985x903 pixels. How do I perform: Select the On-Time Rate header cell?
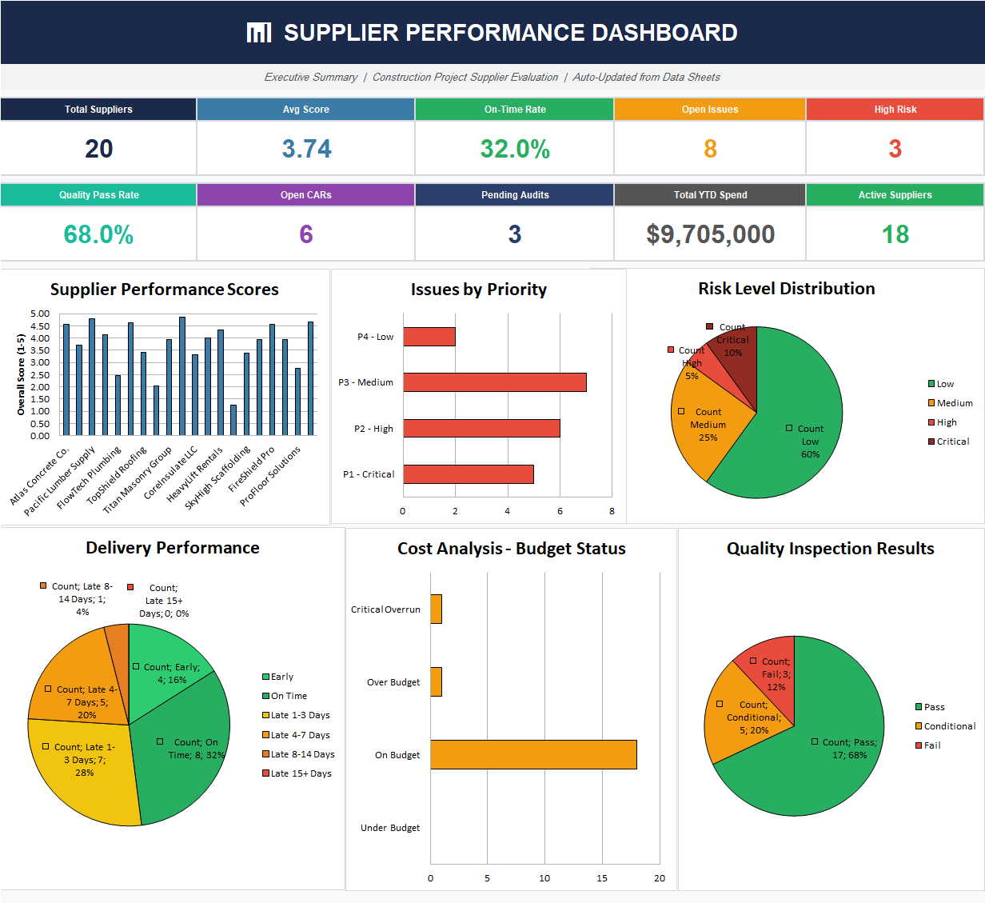point(515,110)
